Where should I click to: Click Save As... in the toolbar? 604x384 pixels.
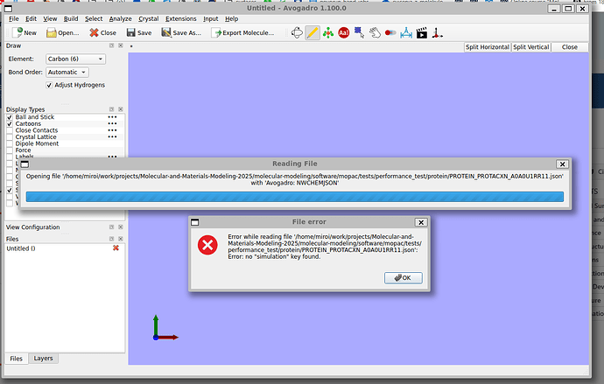tap(181, 33)
